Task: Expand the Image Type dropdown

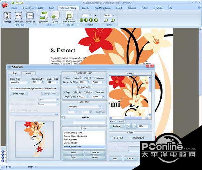Action: pos(28,82)
